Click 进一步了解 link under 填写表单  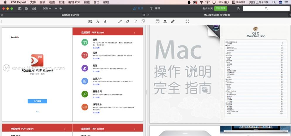point(96,113)
